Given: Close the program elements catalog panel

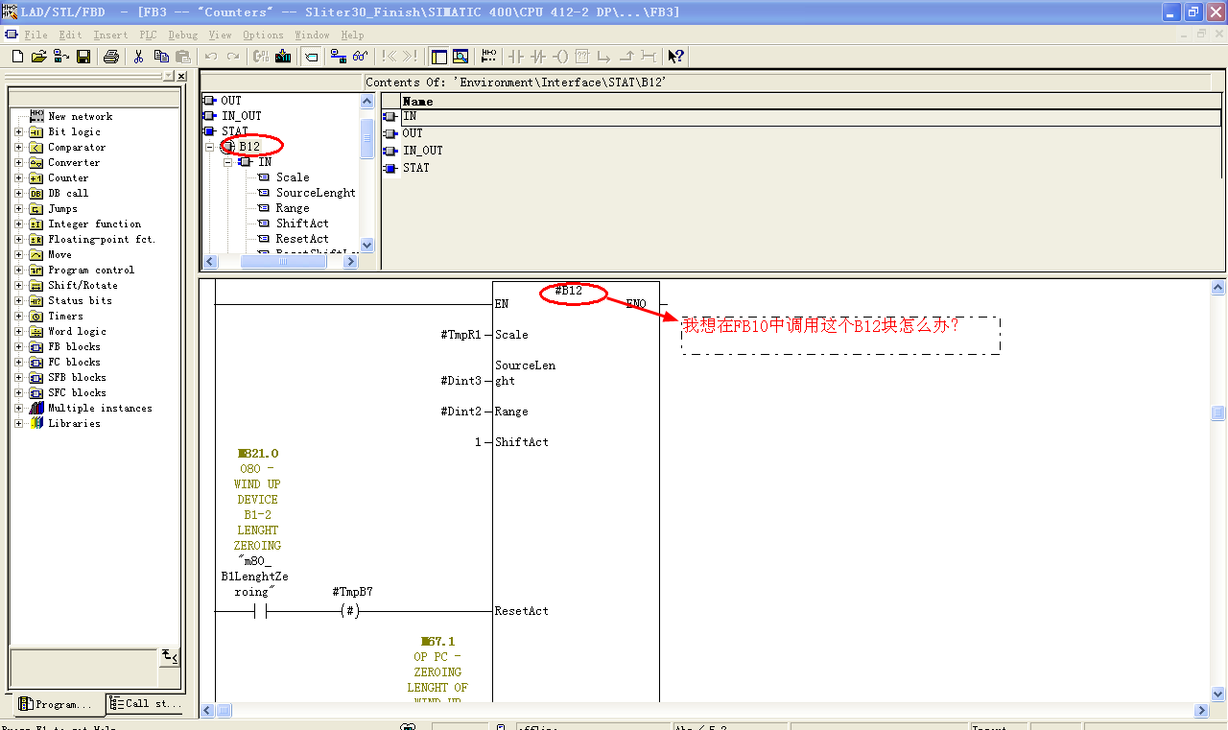Looking at the screenshot, I should coord(181,76).
